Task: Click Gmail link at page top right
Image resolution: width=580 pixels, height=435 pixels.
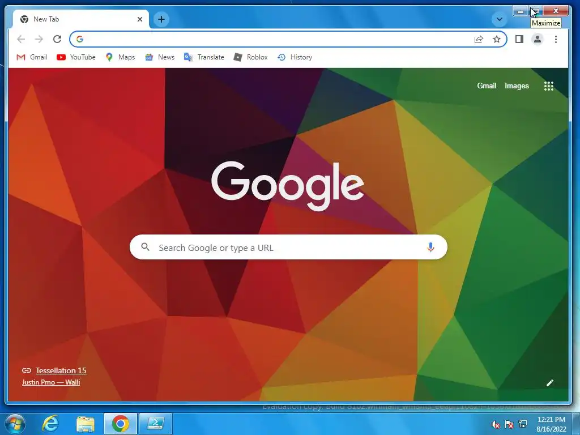Action: (487, 86)
